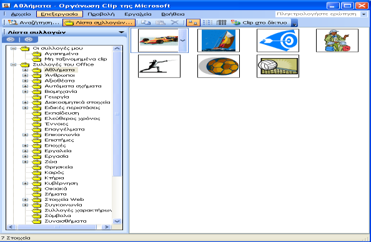371x242 pixels.
Task: Click the Έννοιες folder icon
Action: pyautogui.click(x=36, y=124)
